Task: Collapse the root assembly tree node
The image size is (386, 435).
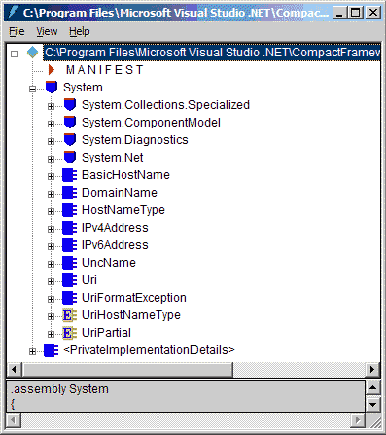Action: [x=14, y=54]
